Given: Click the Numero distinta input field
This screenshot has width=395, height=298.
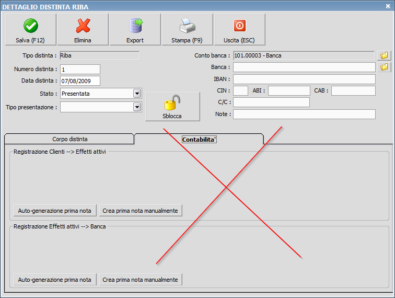Looking at the screenshot, I should pos(80,70).
